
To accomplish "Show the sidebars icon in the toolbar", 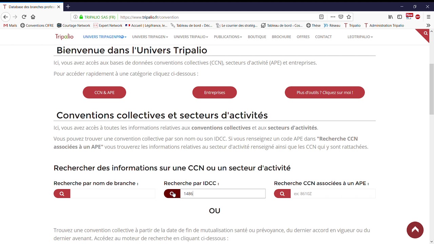I will pyautogui.click(x=400, y=17).
